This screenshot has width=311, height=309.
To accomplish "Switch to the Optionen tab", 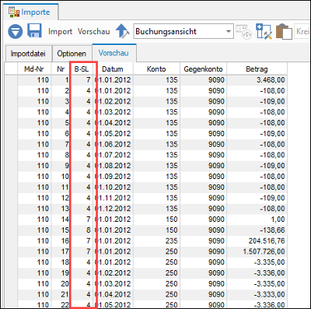I will (72, 54).
